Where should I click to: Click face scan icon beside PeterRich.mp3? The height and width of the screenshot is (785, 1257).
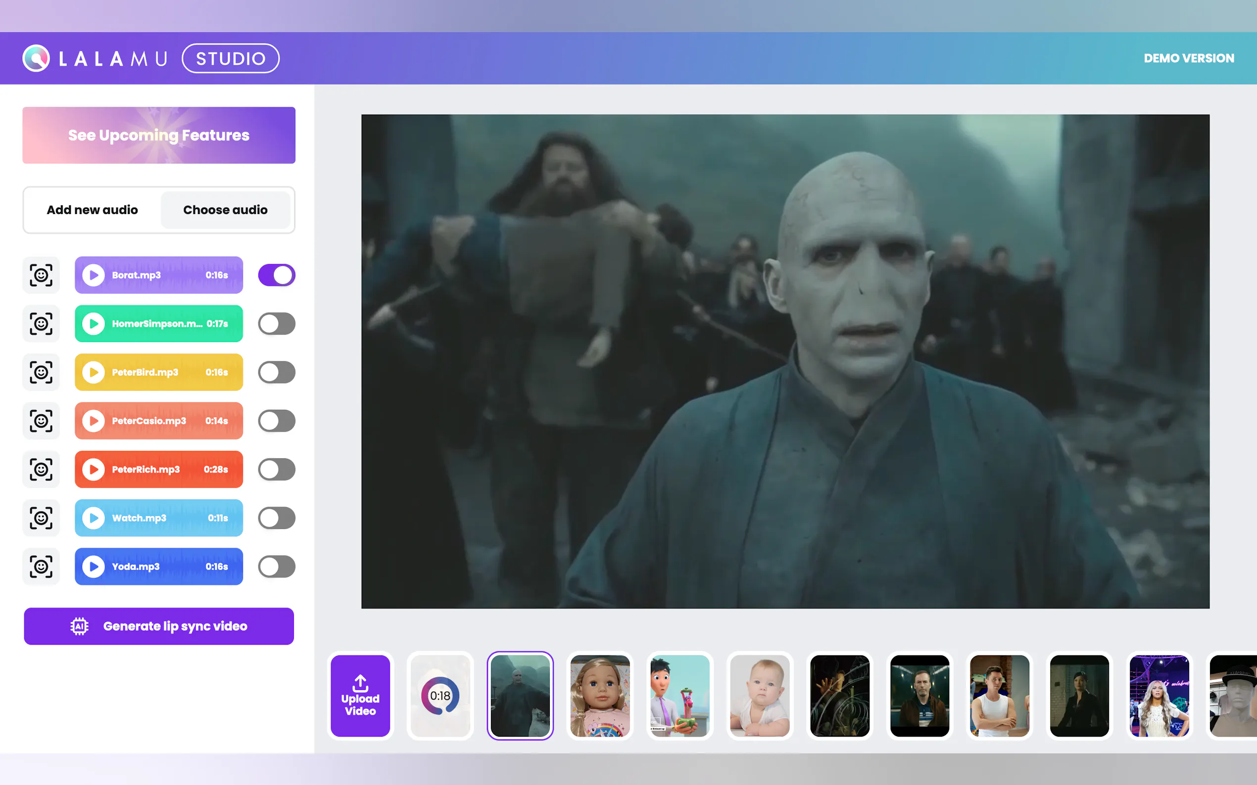pyautogui.click(x=41, y=469)
